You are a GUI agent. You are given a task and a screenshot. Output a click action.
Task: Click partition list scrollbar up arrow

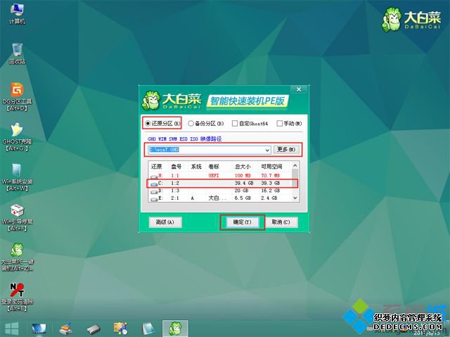295,165
